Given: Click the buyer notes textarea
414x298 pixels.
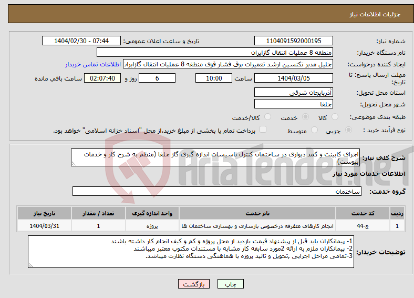Looking at the screenshot, I should 191,252.
